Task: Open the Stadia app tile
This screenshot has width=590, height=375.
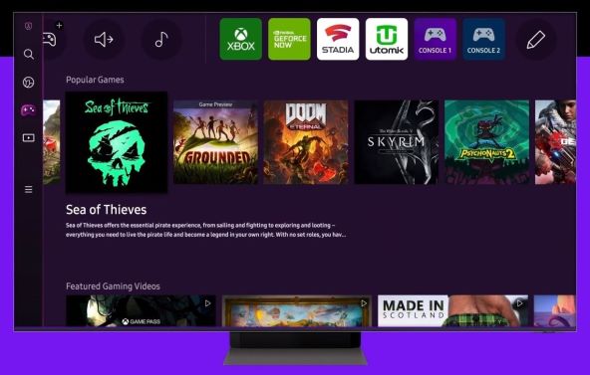Action: pos(338,39)
